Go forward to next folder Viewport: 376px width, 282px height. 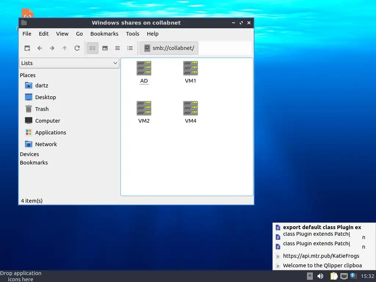[x=52, y=48]
